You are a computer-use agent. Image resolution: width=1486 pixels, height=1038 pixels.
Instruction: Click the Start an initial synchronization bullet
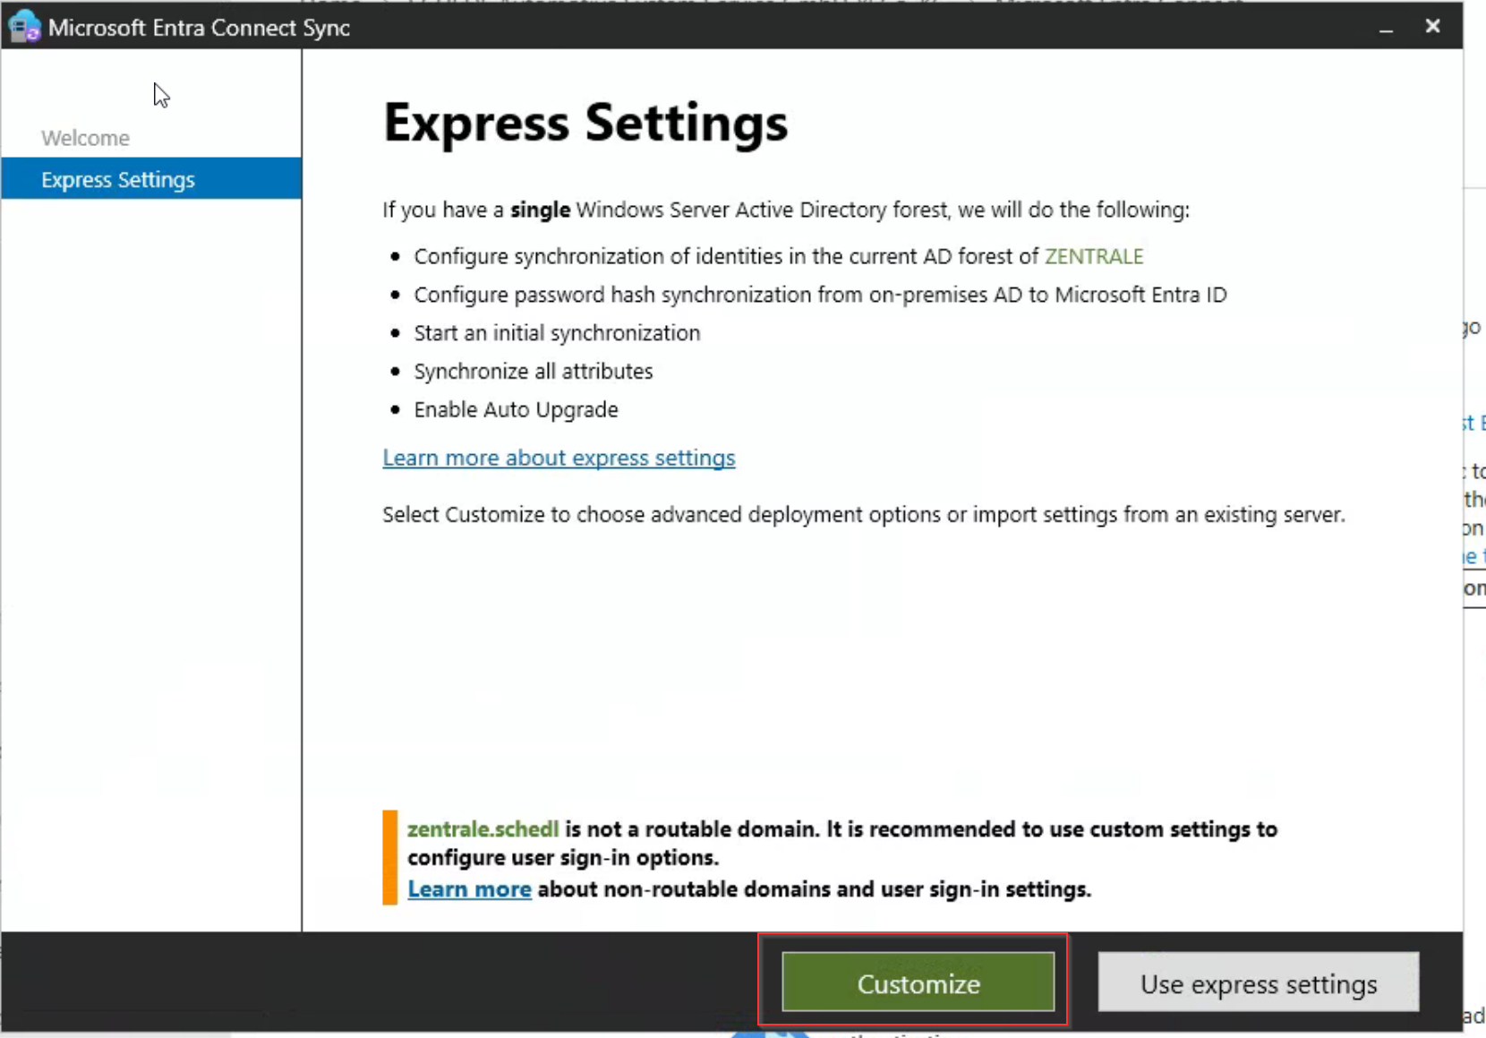click(x=557, y=333)
